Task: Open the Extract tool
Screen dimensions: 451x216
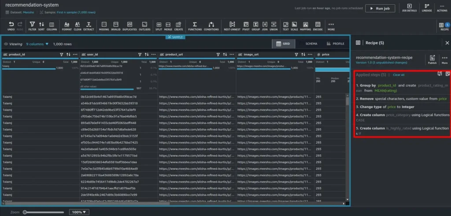Action: coord(89,26)
